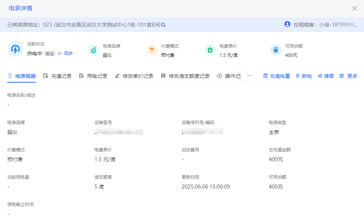Click the 电费单价 green price icon
This screenshot has width=364, height=218.
point(210,50)
